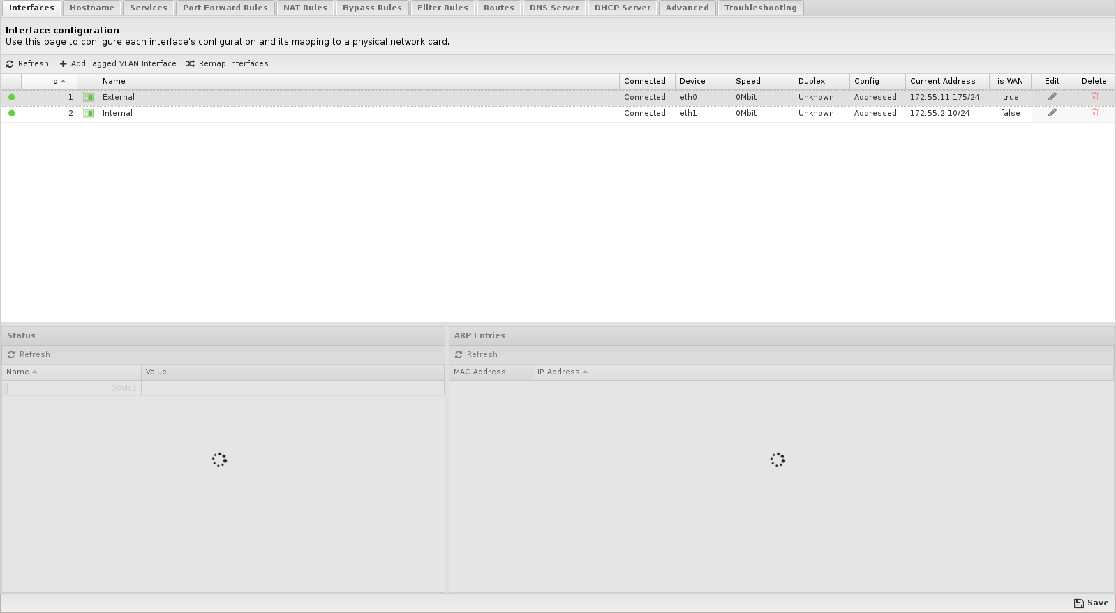Image resolution: width=1116 pixels, height=613 pixels.
Task: Click the green status dot for Internal
Action: (x=11, y=113)
